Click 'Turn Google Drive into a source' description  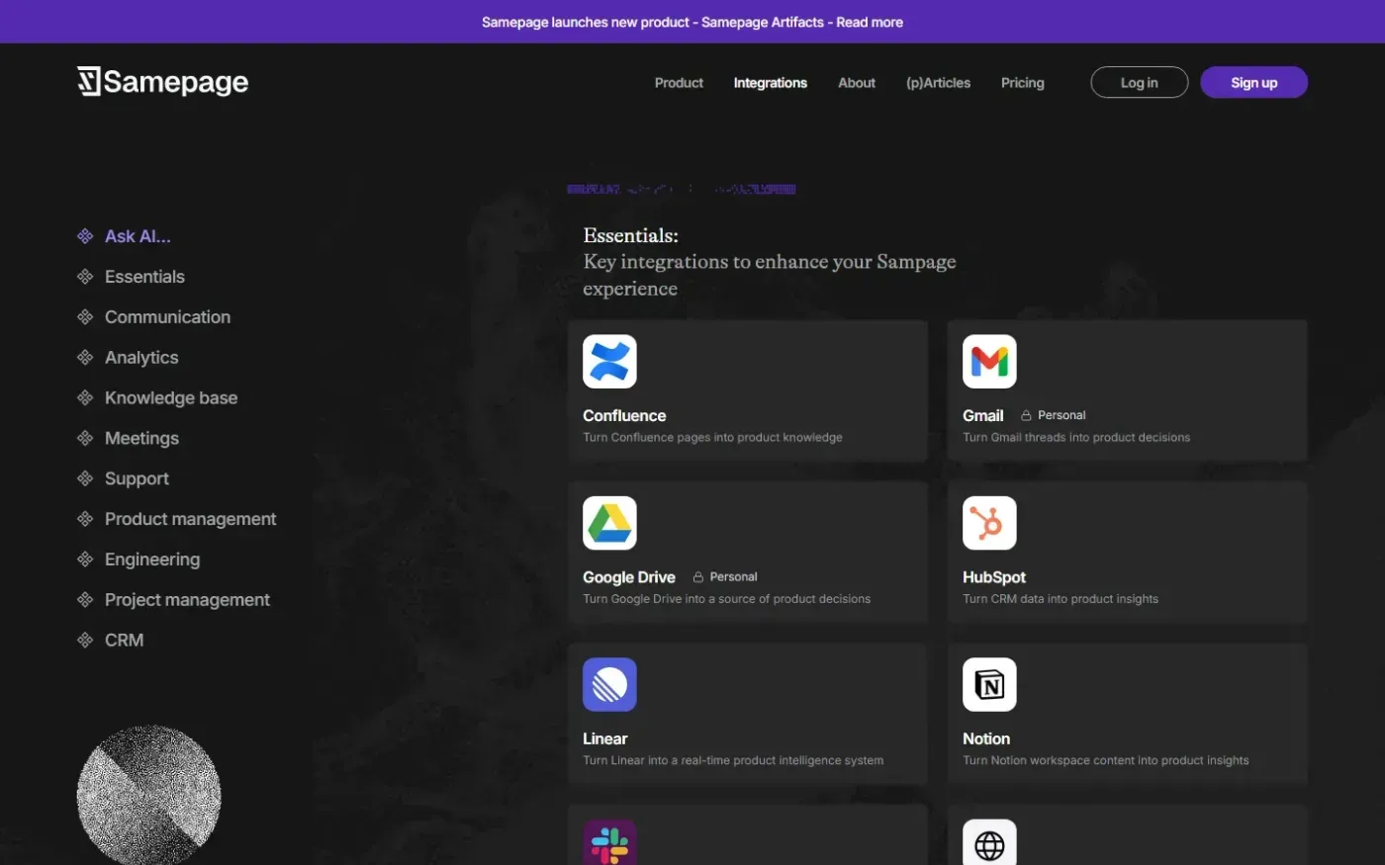click(726, 599)
